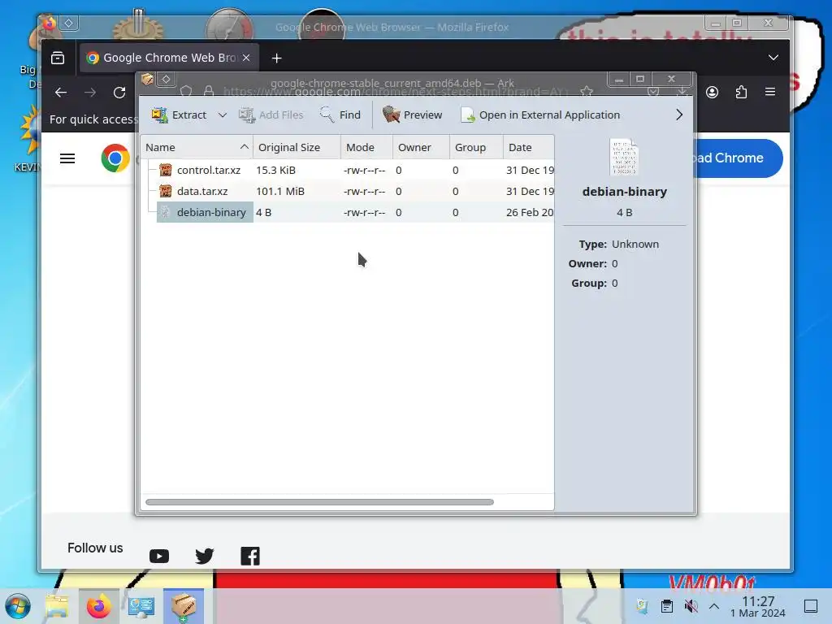Open the Facebook Follow us link

pos(250,556)
